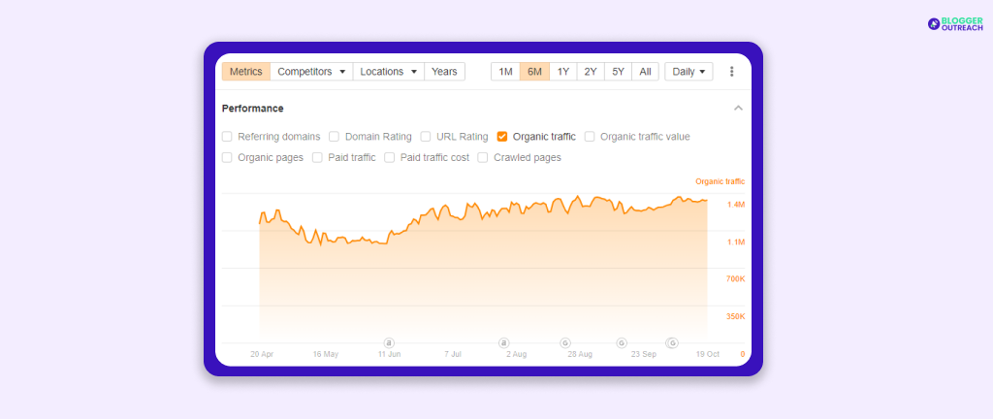Set time range to 1M
This screenshot has height=419, width=993.
pyautogui.click(x=505, y=72)
